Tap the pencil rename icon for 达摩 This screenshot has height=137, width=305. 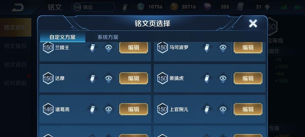point(92,78)
